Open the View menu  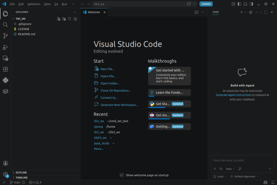point(47,4)
